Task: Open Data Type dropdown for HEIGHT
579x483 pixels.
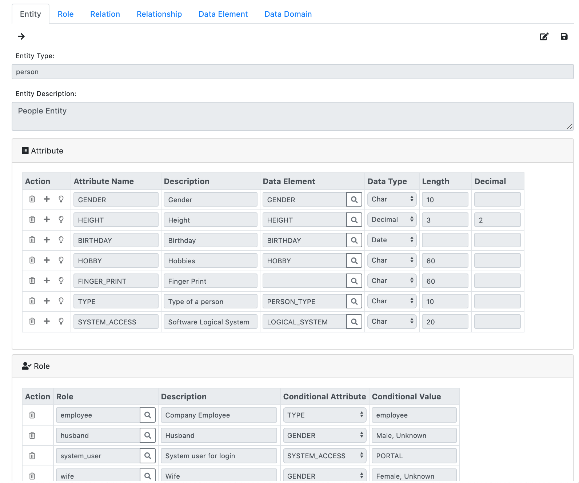Action: click(x=392, y=220)
